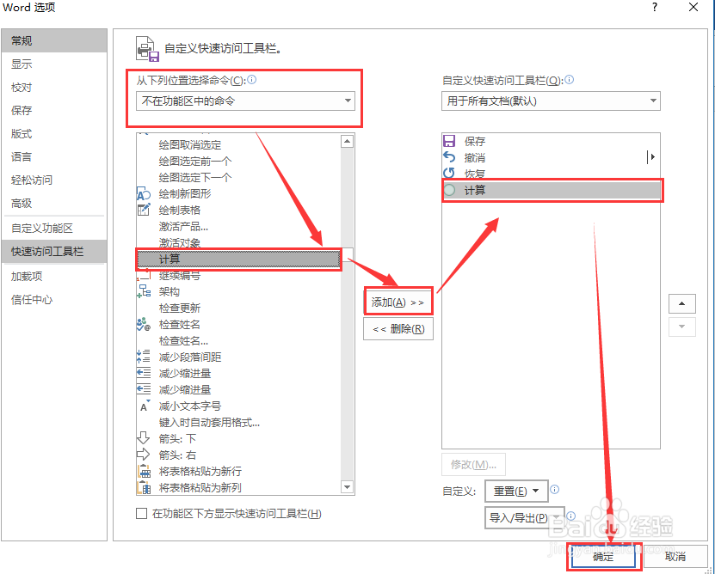Click the << 删除(R) button

pos(398,328)
